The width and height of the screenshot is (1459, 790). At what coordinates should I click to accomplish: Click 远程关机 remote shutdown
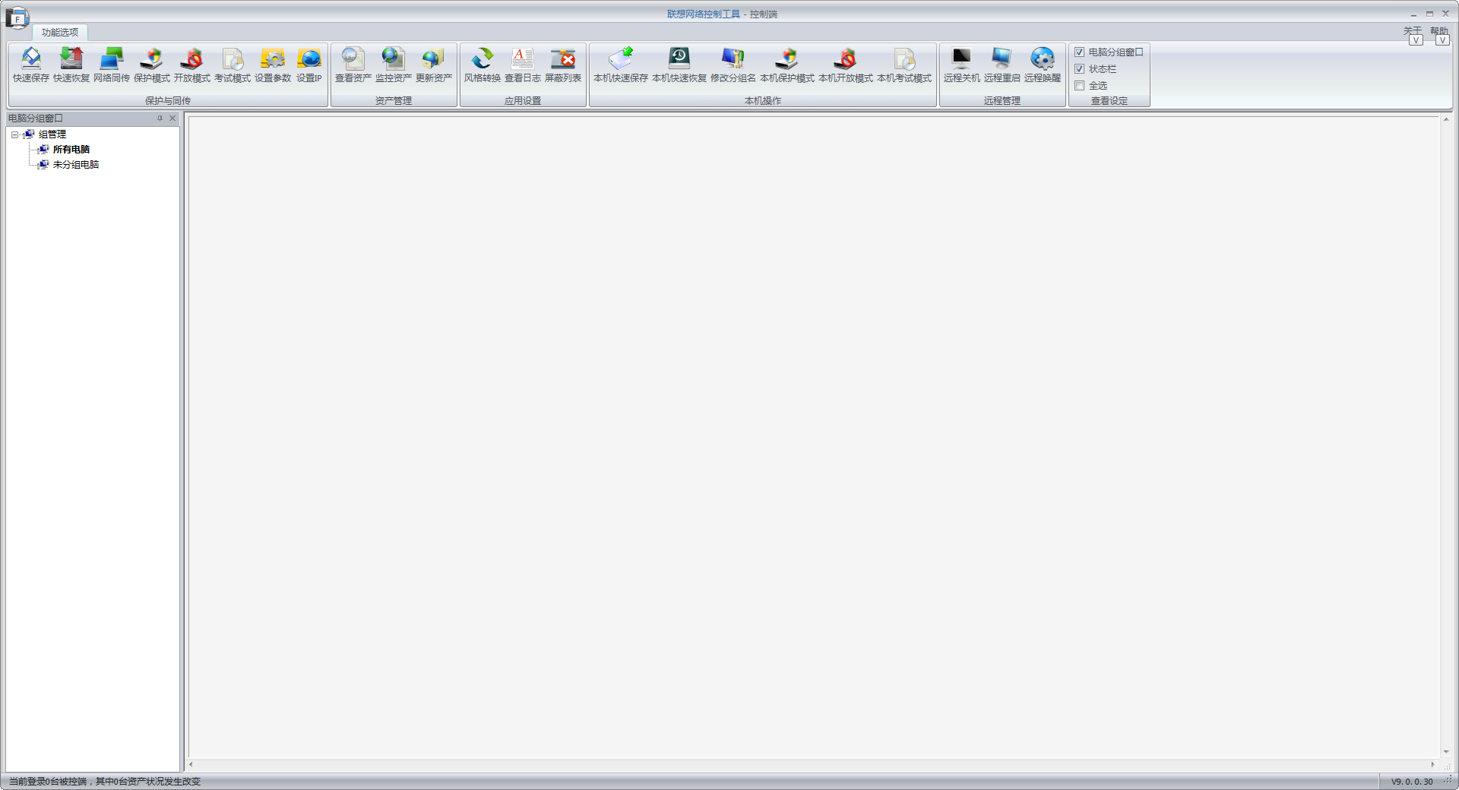962,65
